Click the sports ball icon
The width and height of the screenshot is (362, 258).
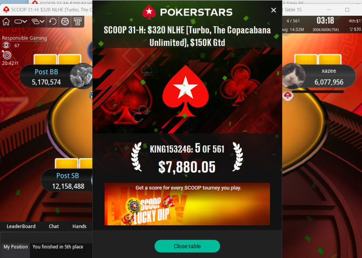coord(65,22)
